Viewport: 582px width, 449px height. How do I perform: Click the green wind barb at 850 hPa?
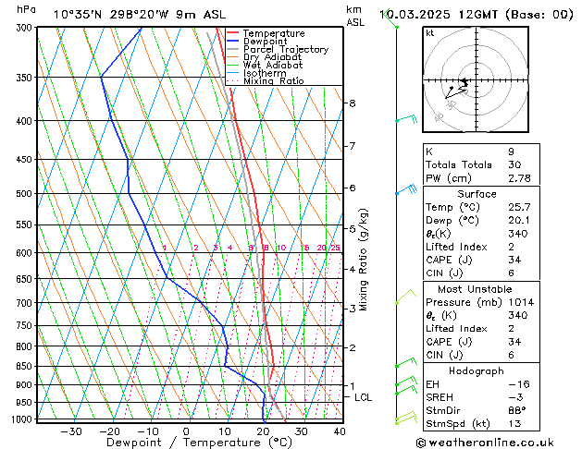coord(406,362)
